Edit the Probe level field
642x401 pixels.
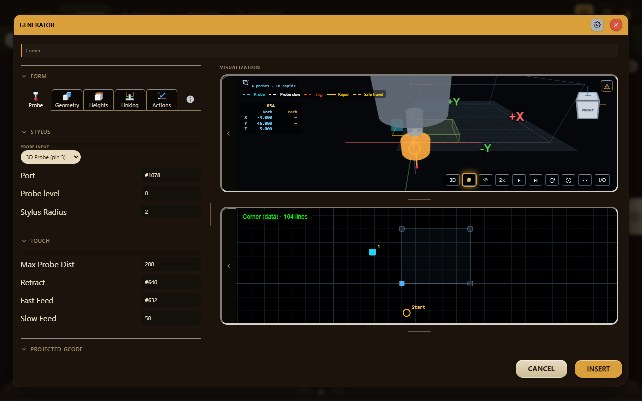tap(171, 193)
